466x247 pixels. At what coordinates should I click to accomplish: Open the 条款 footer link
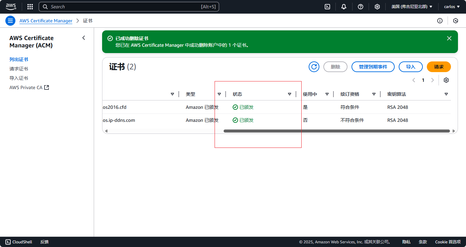click(x=423, y=242)
